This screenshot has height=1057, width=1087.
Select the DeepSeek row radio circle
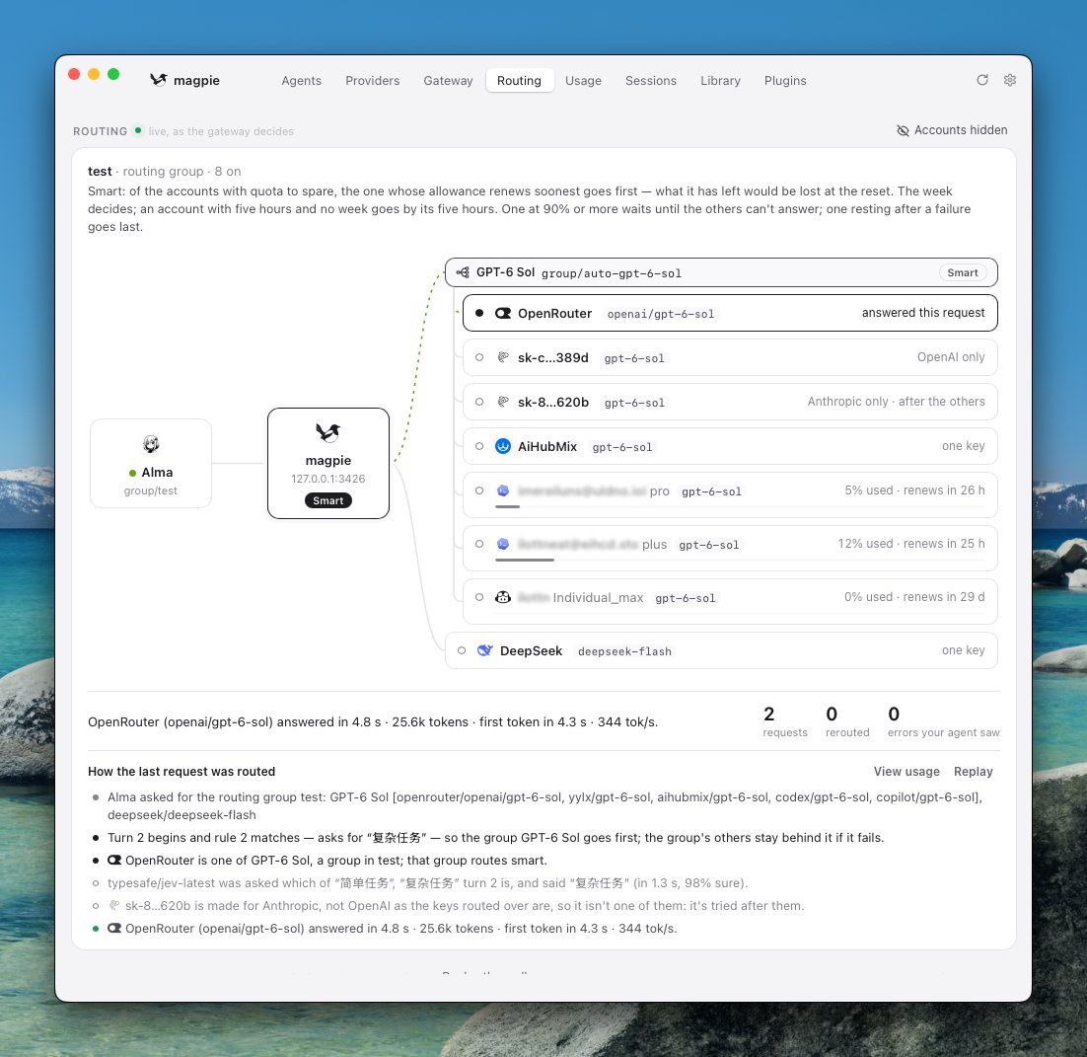[x=462, y=650]
